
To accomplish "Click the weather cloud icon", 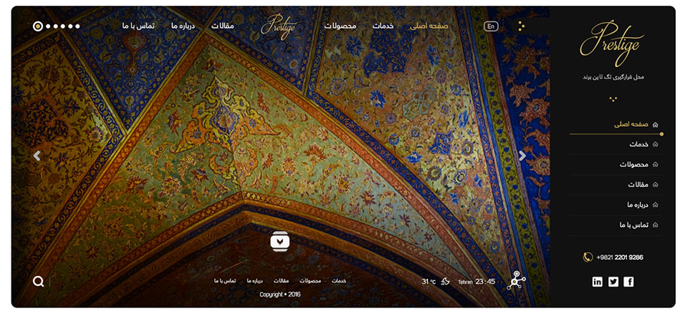I will [445, 282].
